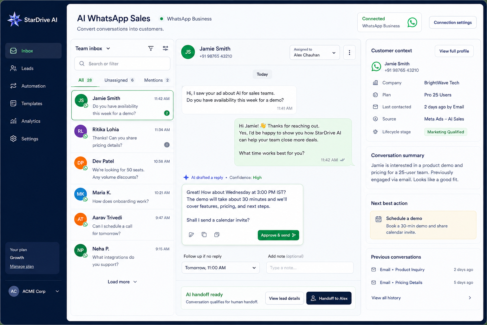The width and height of the screenshot is (487, 325).
Task: Click the Source icon
Action: 375,119
